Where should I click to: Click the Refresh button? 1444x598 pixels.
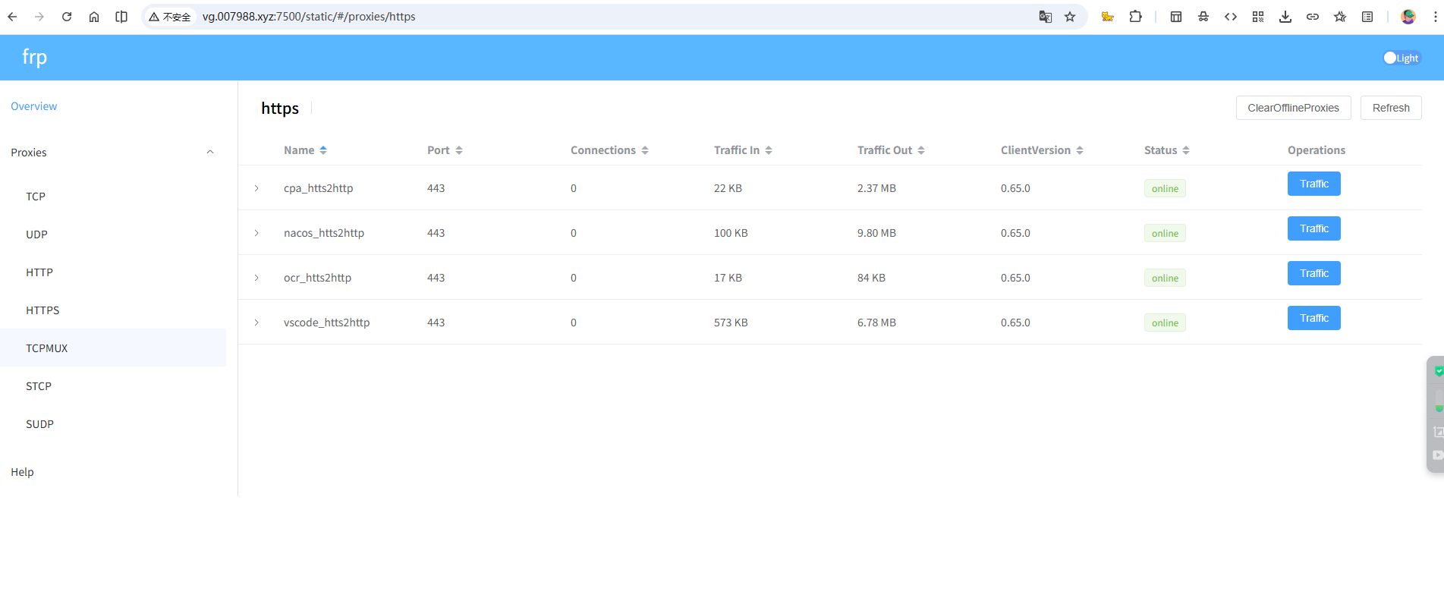click(1391, 108)
